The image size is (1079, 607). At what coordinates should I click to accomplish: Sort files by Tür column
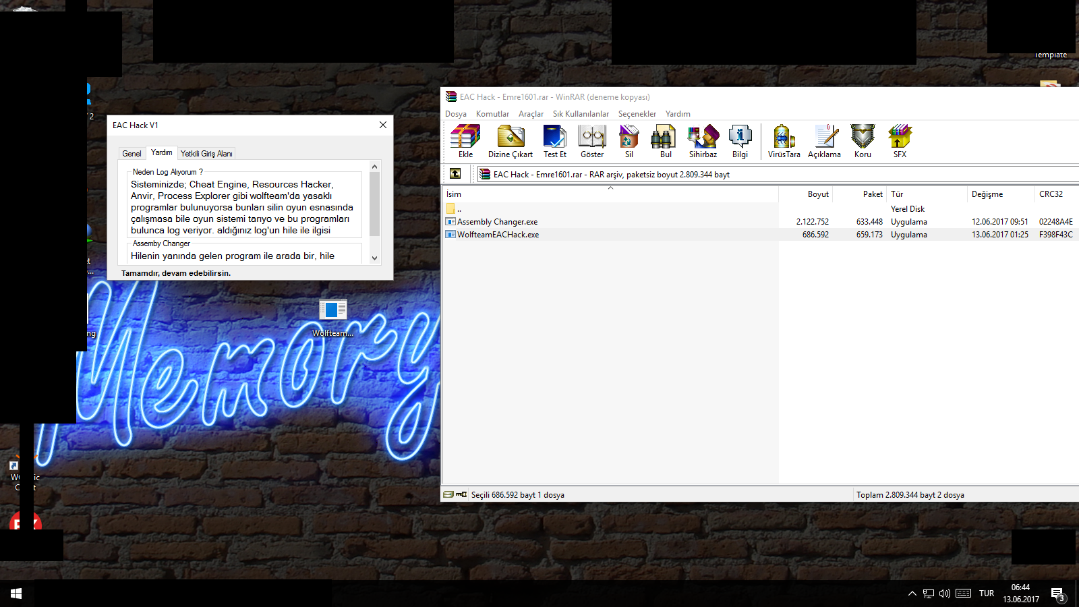[x=927, y=194]
